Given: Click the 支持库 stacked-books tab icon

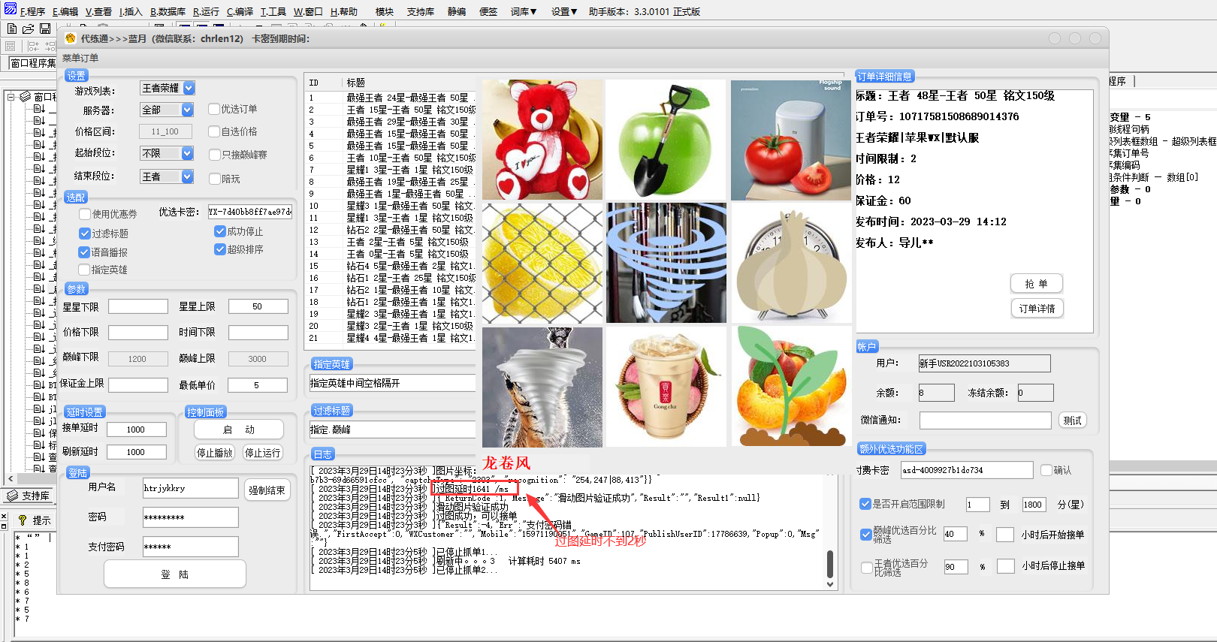Looking at the screenshot, I should pyautogui.click(x=12, y=496).
